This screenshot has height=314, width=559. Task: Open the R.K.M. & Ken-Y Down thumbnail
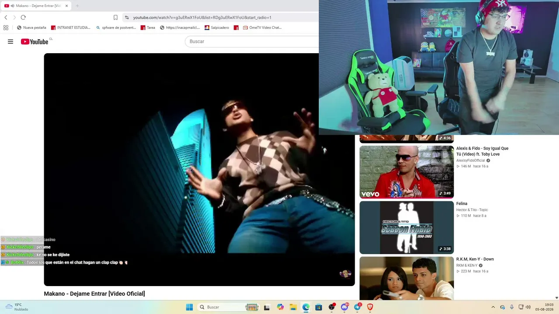[x=407, y=278]
